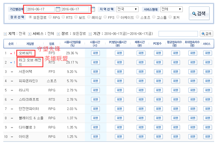Image resolution: width=219 pixels, height=146 pixels.
Task: Open the end date calendar picker icon
Action: click(93, 9)
